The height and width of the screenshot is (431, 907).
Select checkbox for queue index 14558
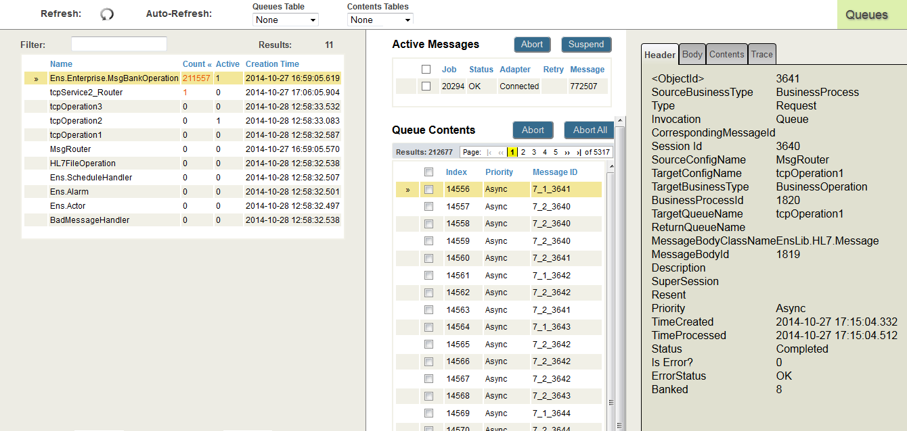(x=428, y=224)
